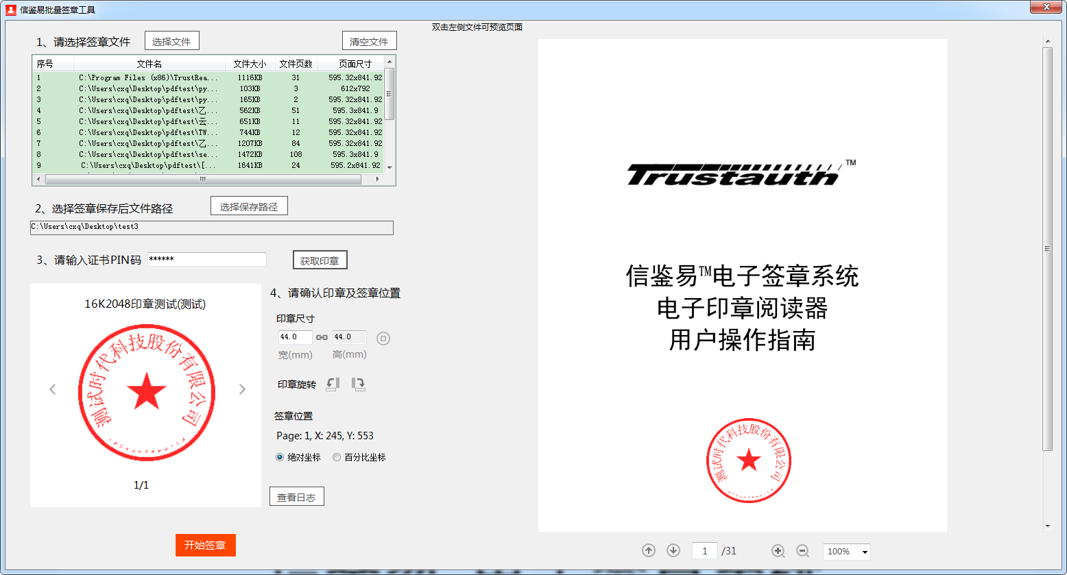Select file row 6 with size 744KB
This screenshot has width=1067, height=575.
pos(208,132)
